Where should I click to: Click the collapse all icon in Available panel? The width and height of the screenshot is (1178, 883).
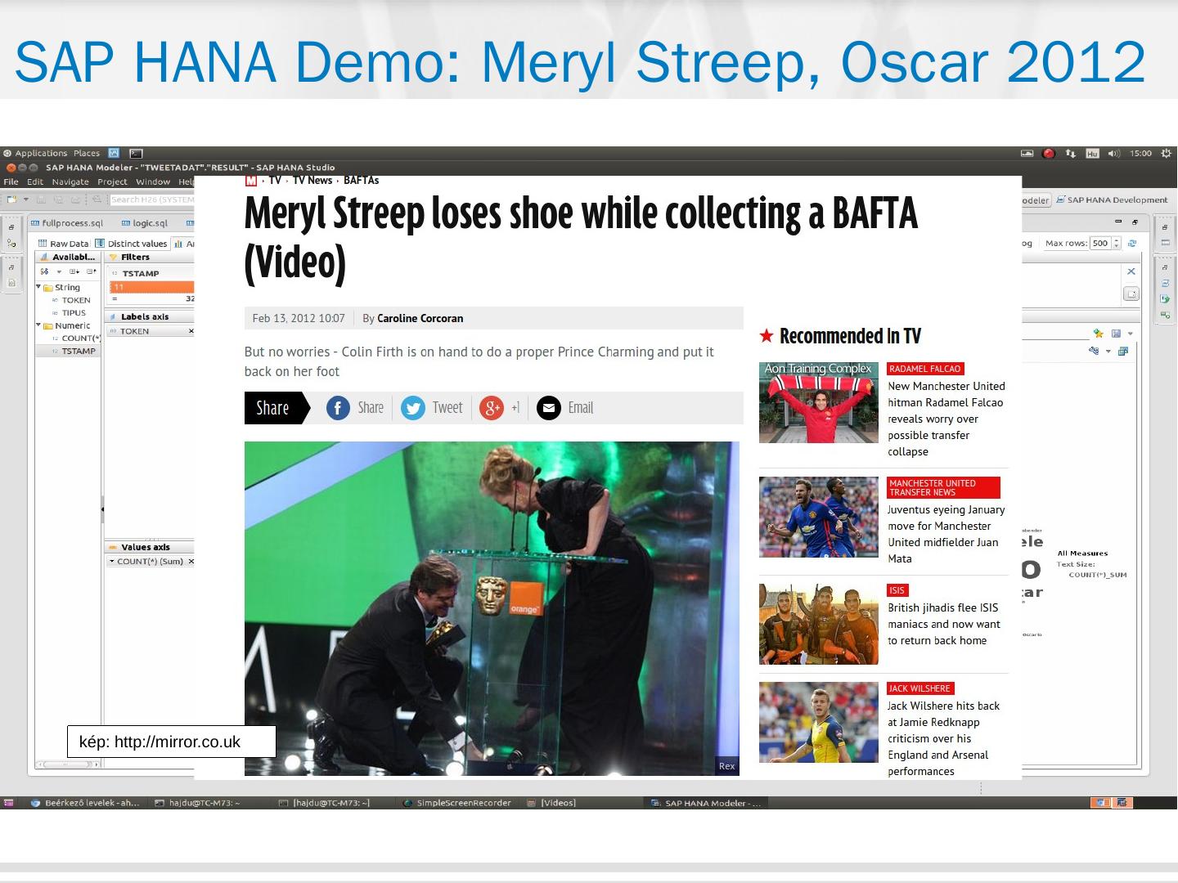(x=91, y=271)
